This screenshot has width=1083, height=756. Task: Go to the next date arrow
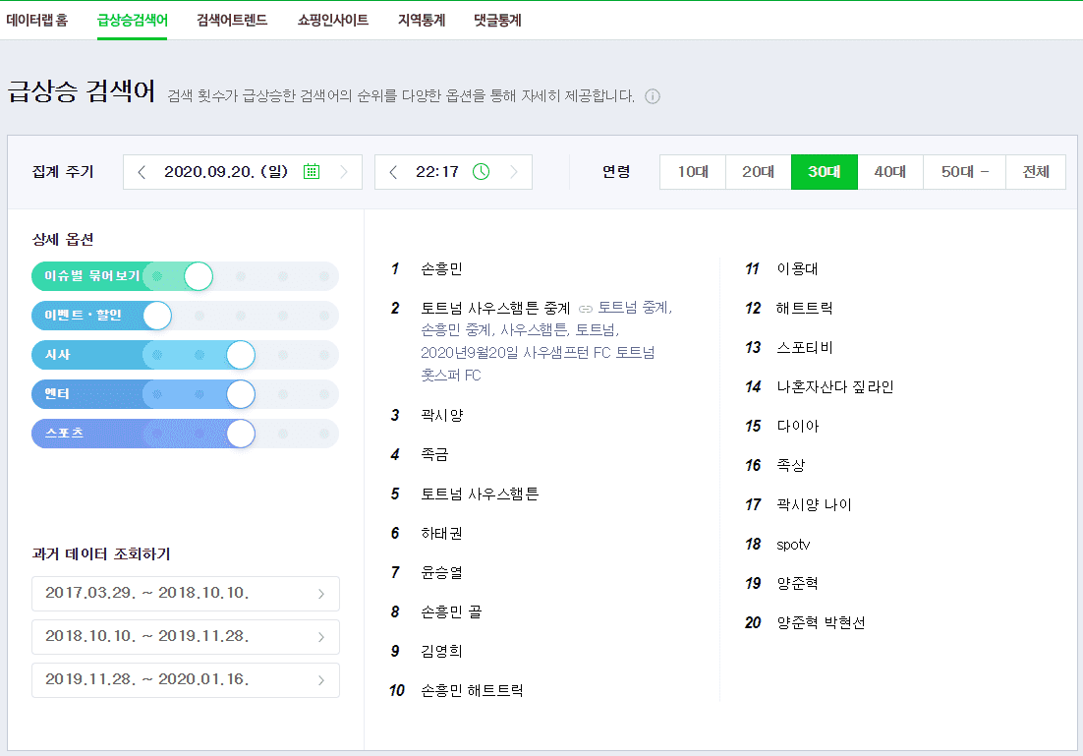pyautogui.click(x=343, y=171)
